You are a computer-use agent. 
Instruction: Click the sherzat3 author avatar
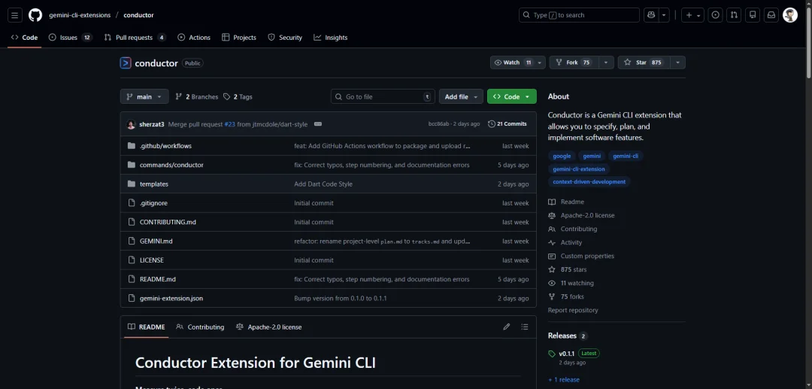coord(131,124)
